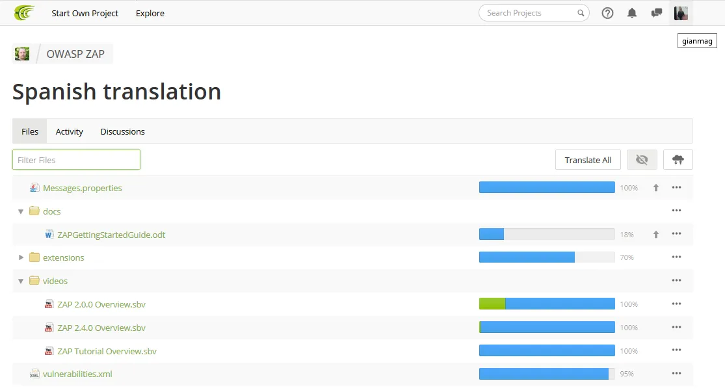The height and width of the screenshot is (392, 725).
Task: Click the Translate All button
Action: pyautogui.click(x=588, y=159)
